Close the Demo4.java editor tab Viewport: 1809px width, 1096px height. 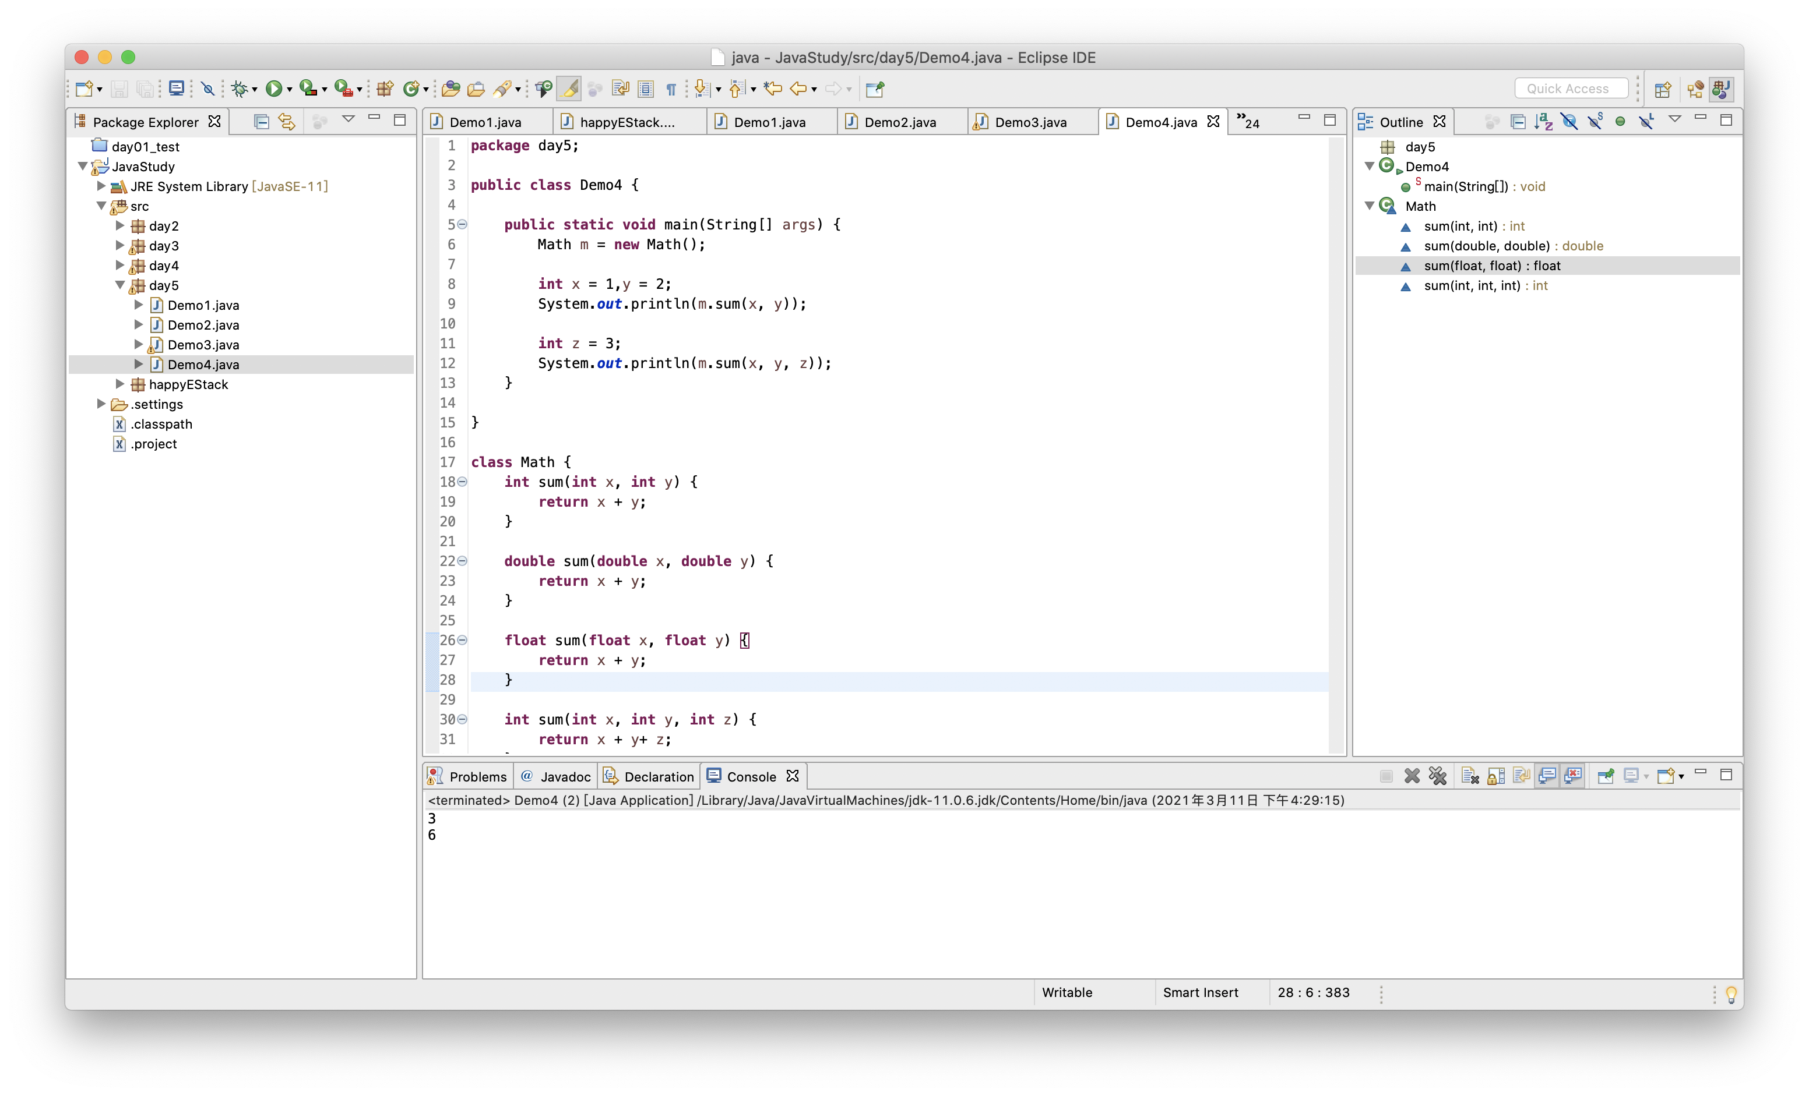[1213, 122]
